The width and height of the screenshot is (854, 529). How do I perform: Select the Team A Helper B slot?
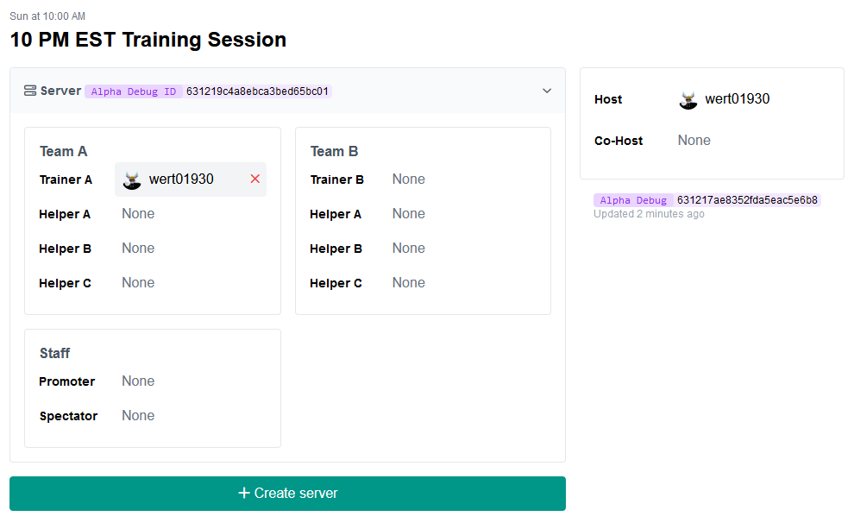point(138,249)
